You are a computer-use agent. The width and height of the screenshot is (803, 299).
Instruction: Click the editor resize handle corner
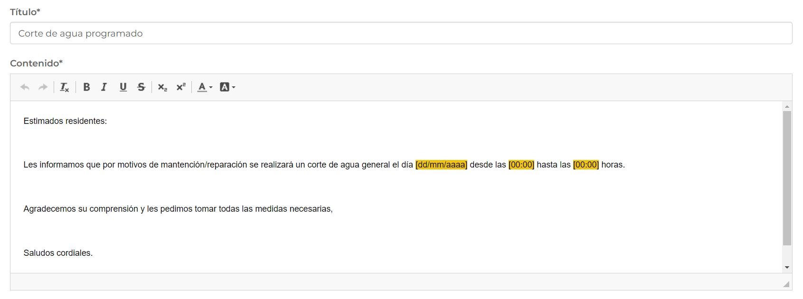(786, 284)
